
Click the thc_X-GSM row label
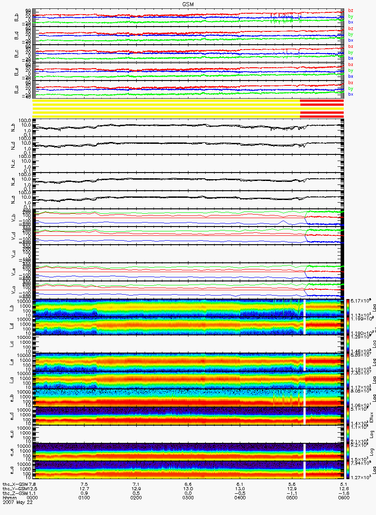click(15, 484)
